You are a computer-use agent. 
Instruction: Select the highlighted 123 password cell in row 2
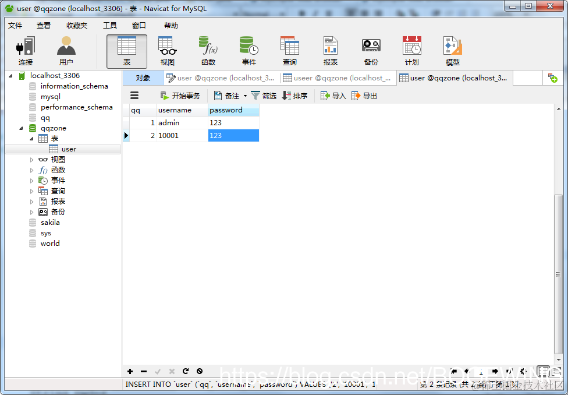[x=233, y=135]
